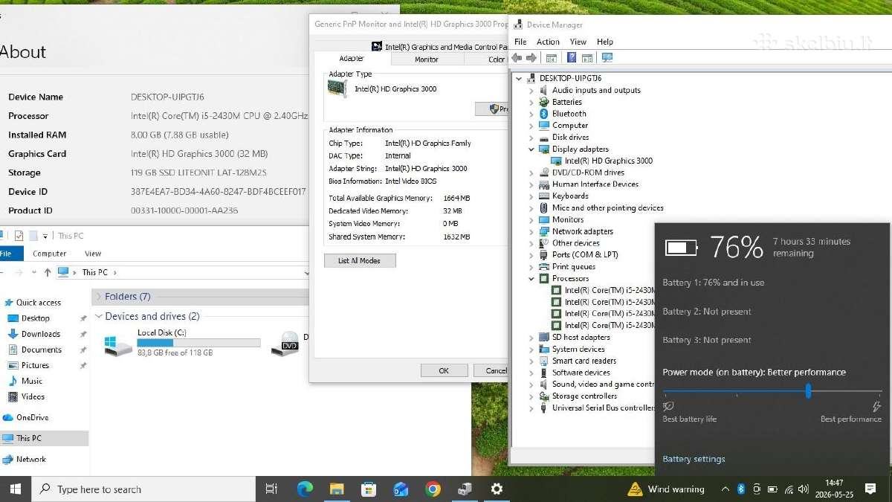Click the Task View icon on the taskbar
Image resolution: width=892 pixels, height=502 pixels.
point(271,489)
